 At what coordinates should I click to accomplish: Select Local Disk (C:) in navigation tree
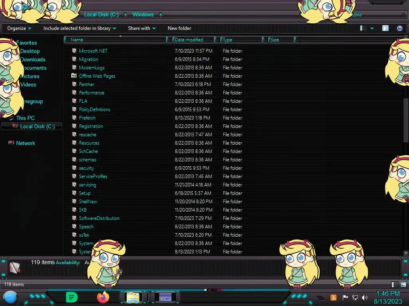37,126
